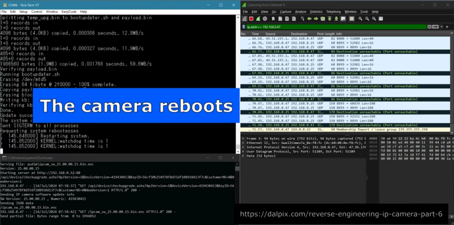
Task: Click the ip.addr display filter field
Action: coord(336,27)
